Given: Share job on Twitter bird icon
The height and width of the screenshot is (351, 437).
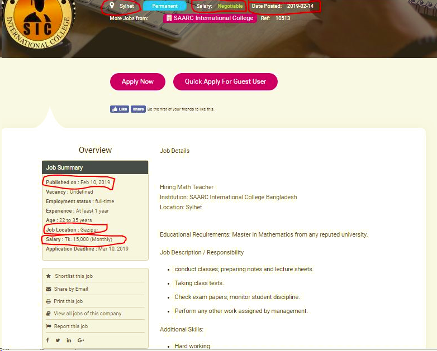Looking at the screenshot, I should (x=58, y=340).
